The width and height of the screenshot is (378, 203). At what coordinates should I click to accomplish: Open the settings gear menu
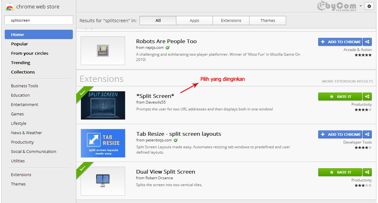(x=369, y=6)
